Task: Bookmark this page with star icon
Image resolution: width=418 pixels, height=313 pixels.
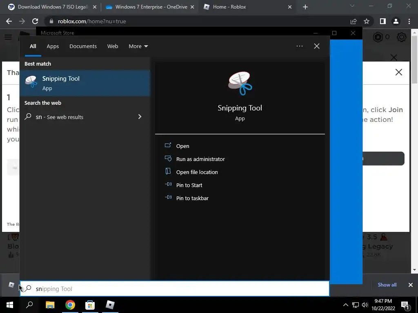Action: click(367, 21)
